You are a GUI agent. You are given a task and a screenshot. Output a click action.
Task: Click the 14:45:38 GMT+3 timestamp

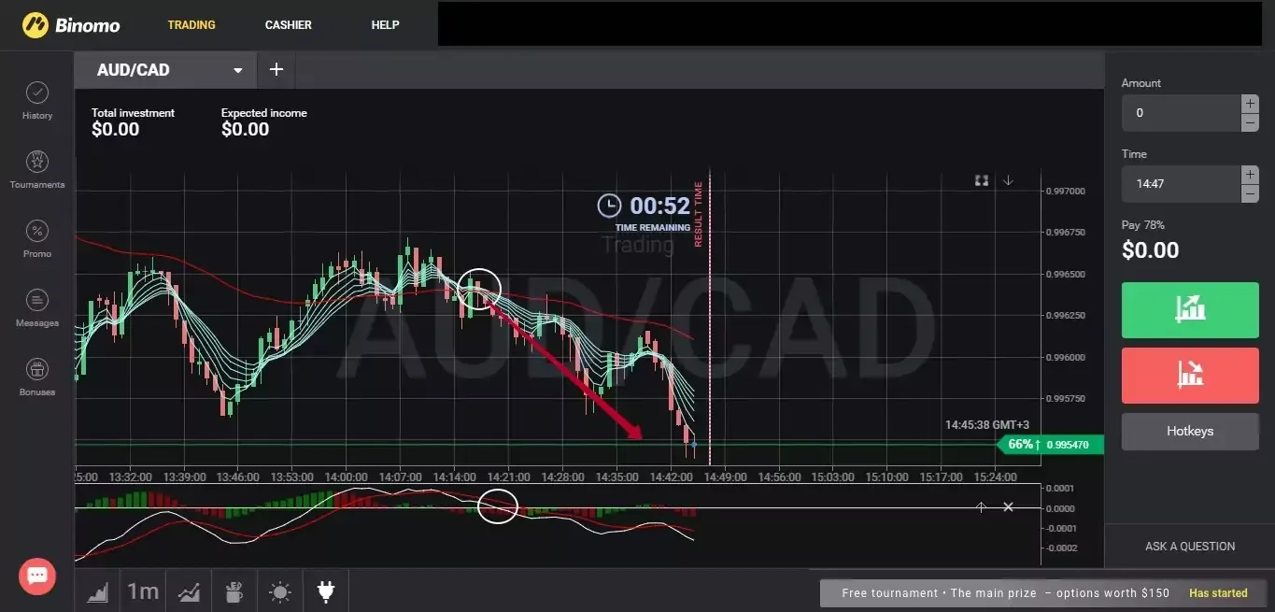click(986, 424)
